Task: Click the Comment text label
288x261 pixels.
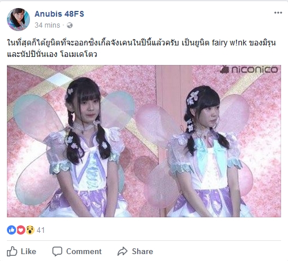Action: (x=84, y=251)
